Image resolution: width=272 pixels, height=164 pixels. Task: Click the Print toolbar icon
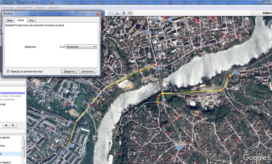click(117, 13)
